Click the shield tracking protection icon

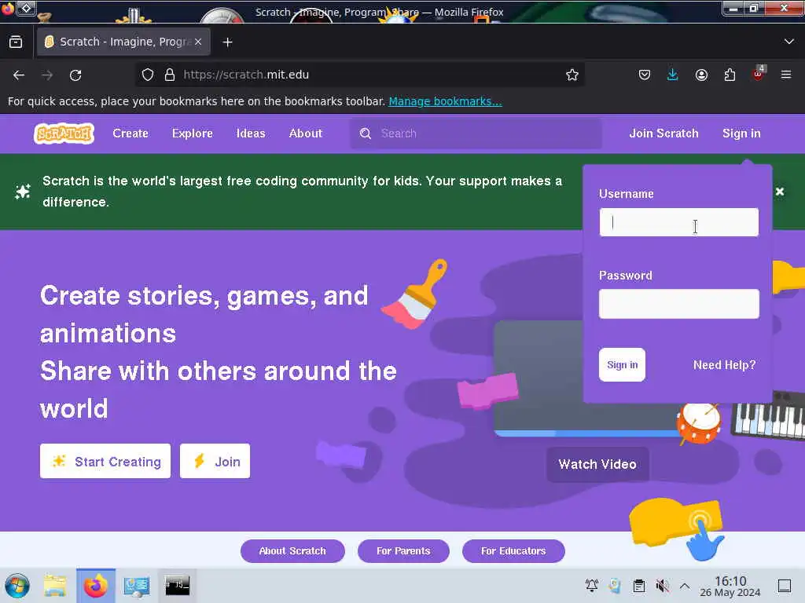(147, 75)
